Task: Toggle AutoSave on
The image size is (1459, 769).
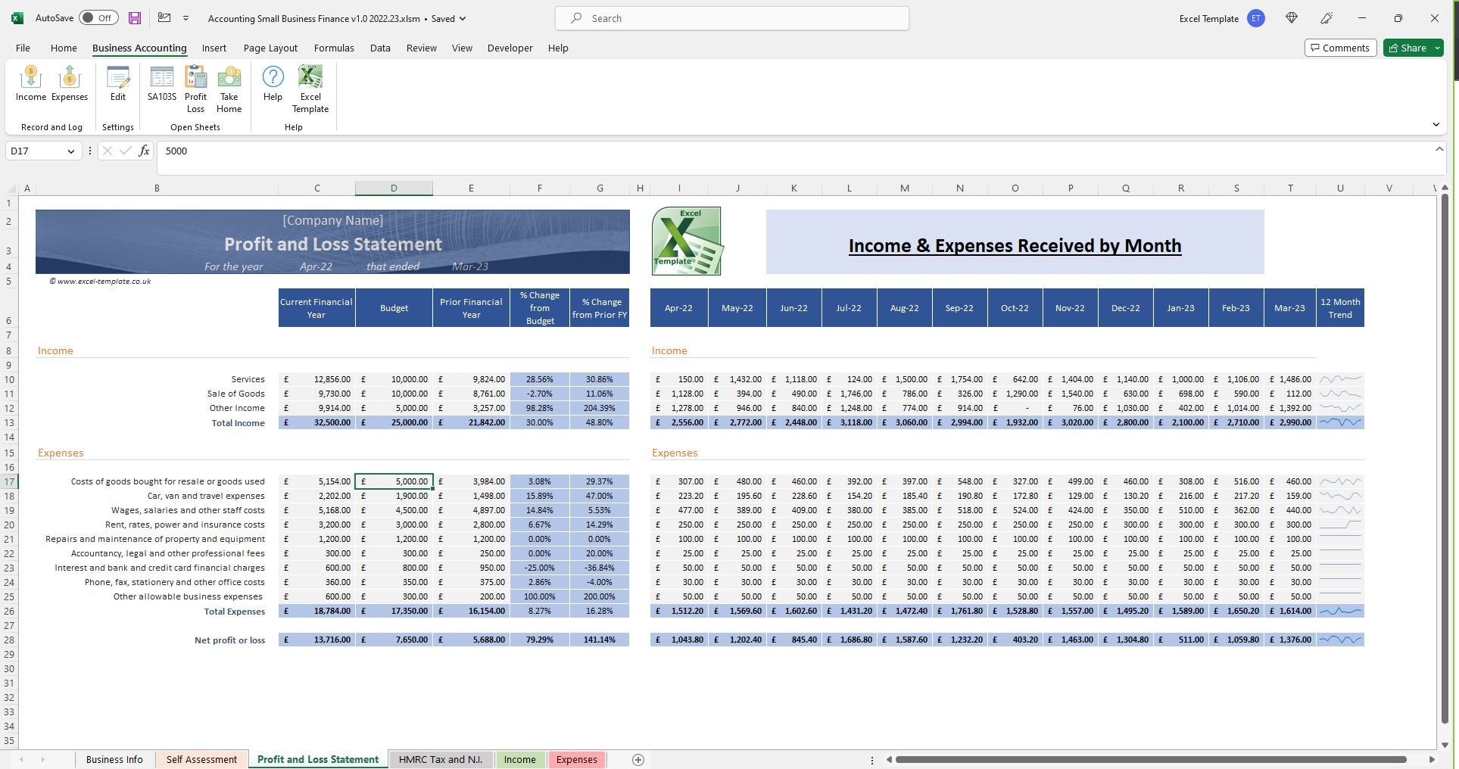Action: [98, 17]
